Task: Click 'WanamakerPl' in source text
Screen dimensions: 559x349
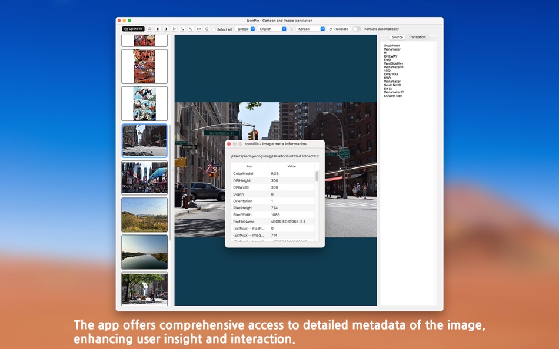Action: click(394, 67)
